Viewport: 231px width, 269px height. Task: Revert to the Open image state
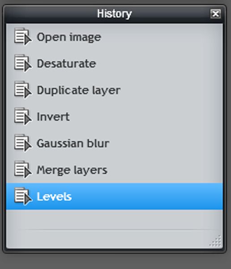point(115,37)
